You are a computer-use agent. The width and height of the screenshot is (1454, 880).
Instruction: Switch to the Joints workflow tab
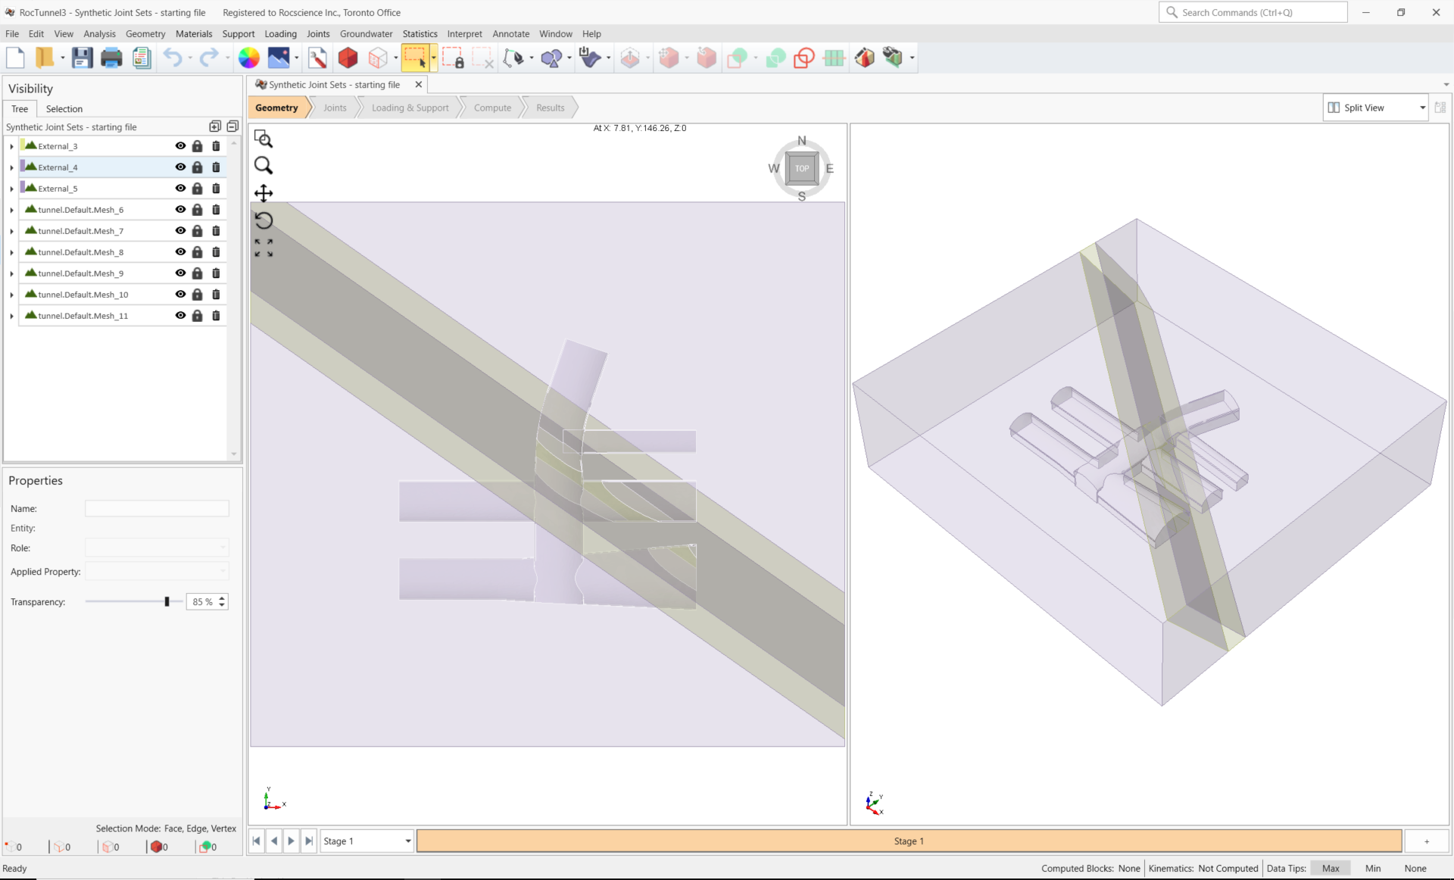(335, 107)
